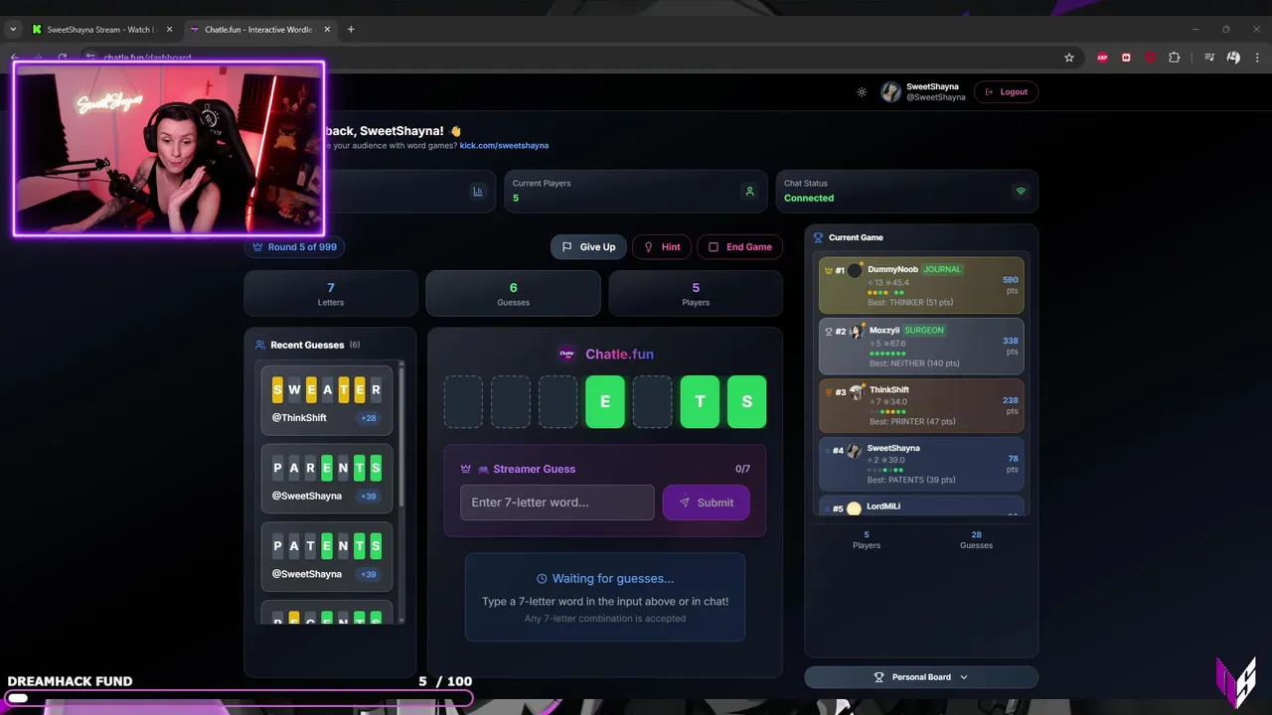Screen dimensions: 1272x715
Task: Click the gold crown icon beside #1
Action: 829,270
